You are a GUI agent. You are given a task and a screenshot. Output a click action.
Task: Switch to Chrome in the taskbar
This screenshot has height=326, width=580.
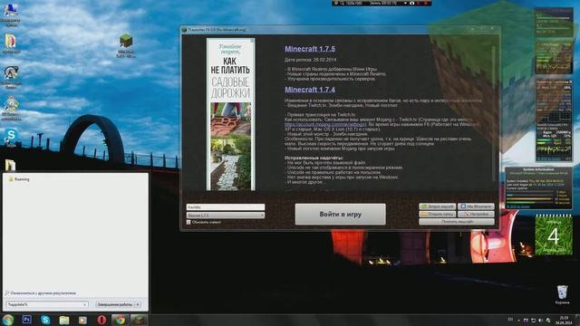tap(120, 320)
